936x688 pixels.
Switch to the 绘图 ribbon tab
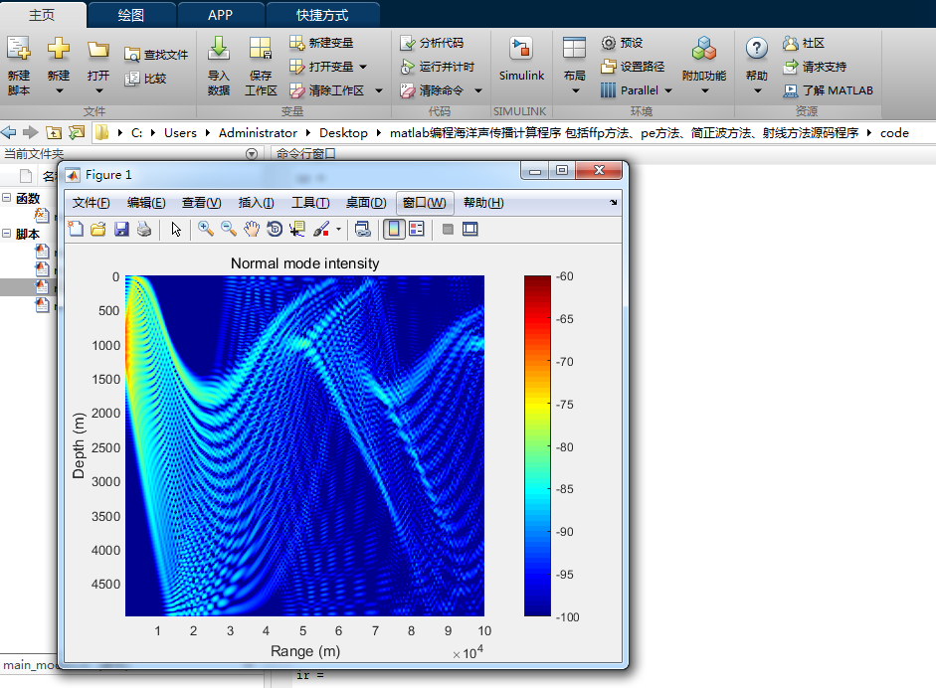click(131, 15)
